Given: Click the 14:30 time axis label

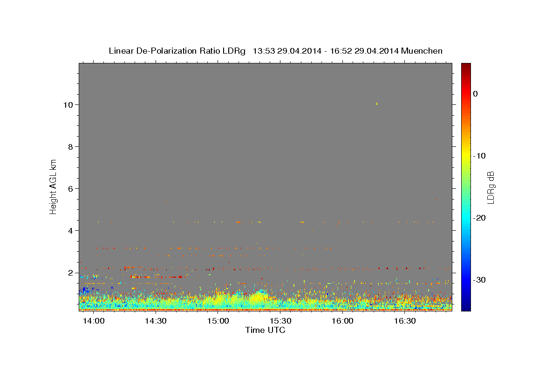Looking at the screenshot, I should click(x=156, y=321).
